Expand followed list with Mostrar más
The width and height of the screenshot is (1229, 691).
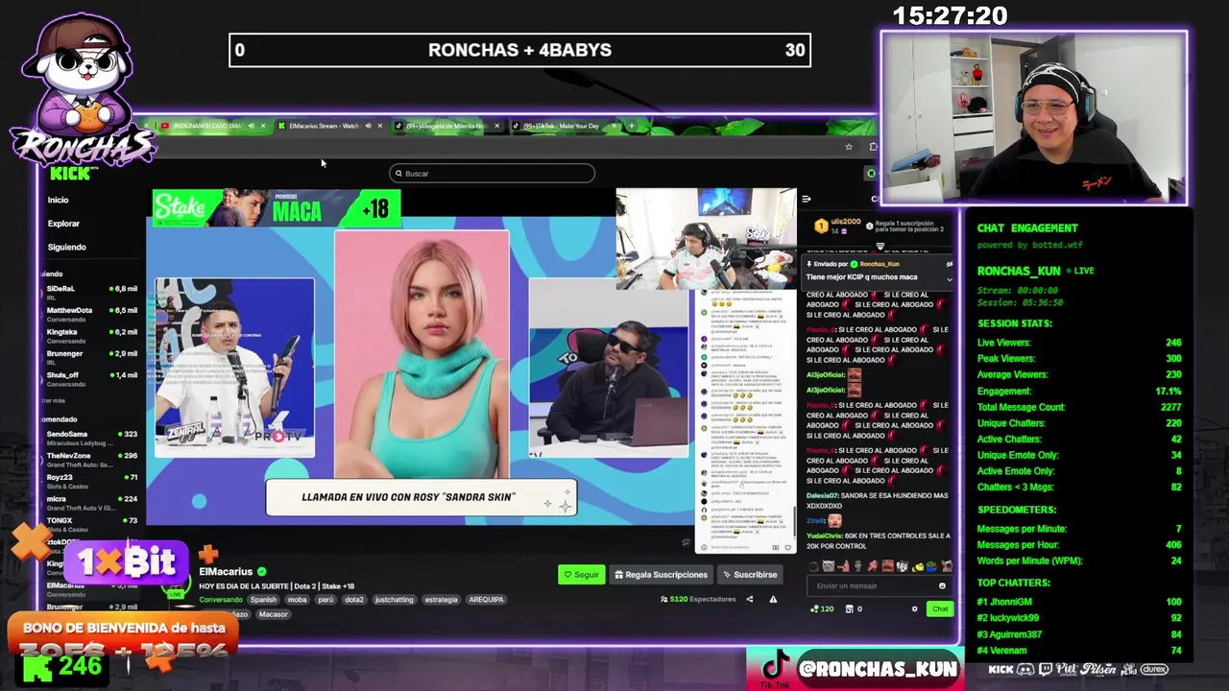click(x=54, y=400)
